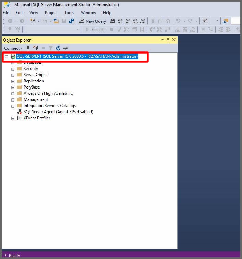
Task: Collapse the SQL-SERVER1 server node
Action: 6,57
